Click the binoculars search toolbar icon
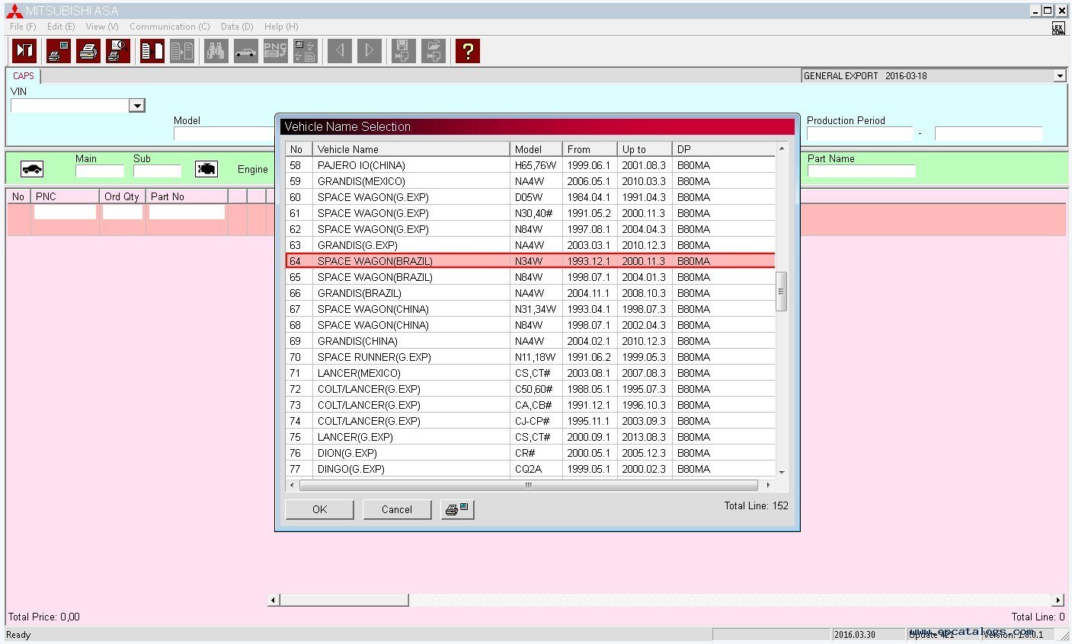Viewport: 1072px width, 644px height. (216, 51)
